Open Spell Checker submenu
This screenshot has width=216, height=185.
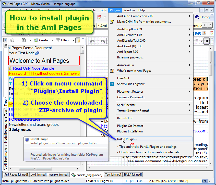point(151,105)
